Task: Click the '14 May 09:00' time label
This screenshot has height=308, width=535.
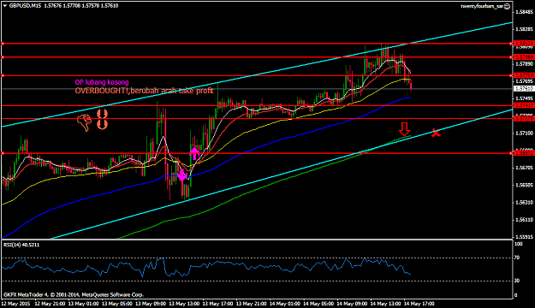Action: 352,303
